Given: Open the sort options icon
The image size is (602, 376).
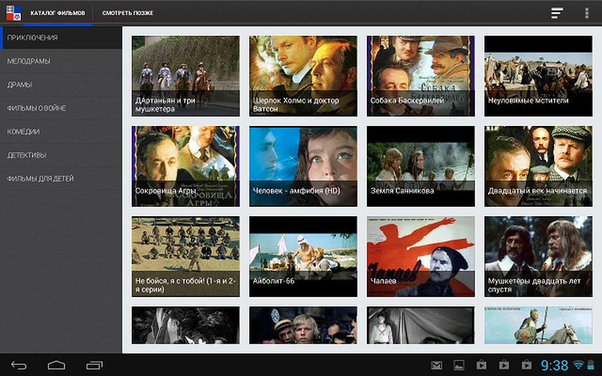Looking at the screenshot, I should pyautogui.click(x=557, y=13).
